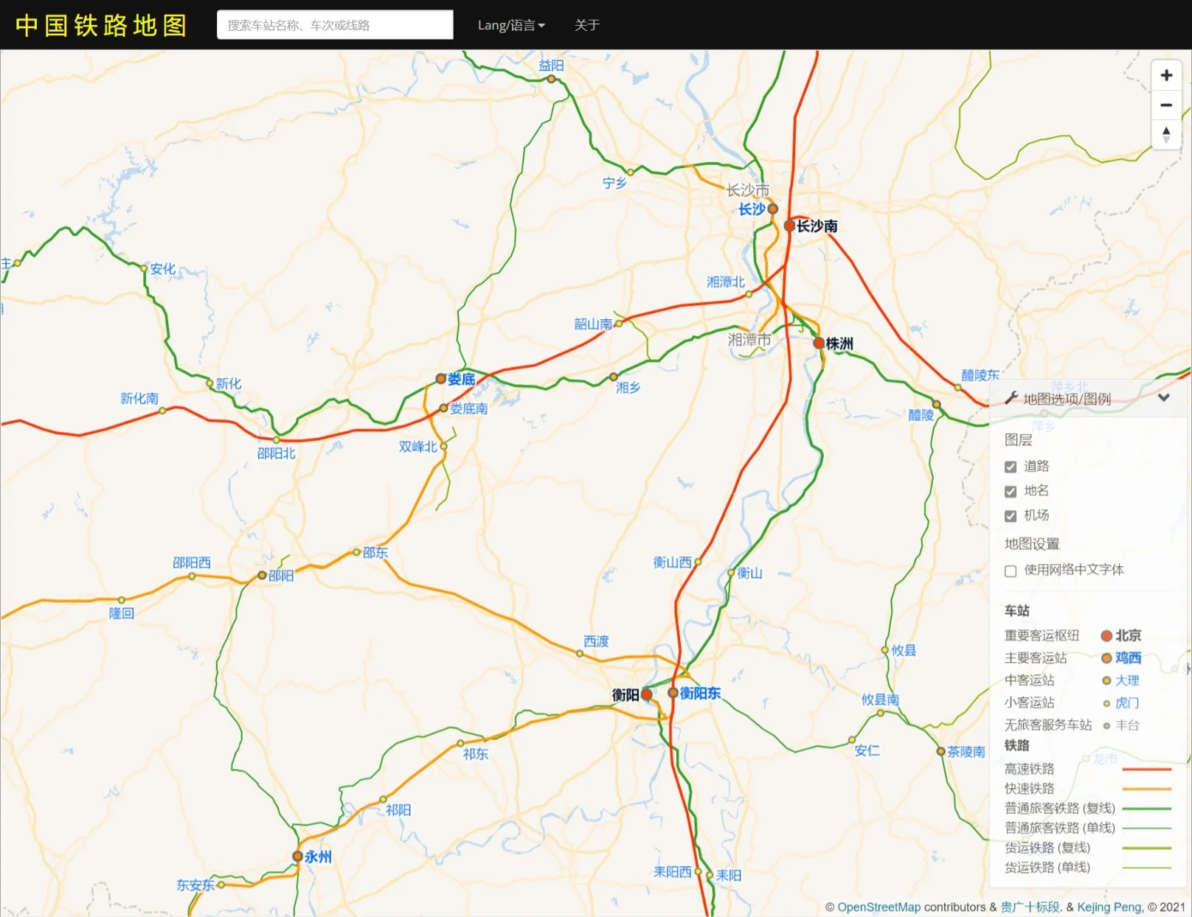Select the 安化 station marker
The image size is (1192, 917).
tap(144, 268)
